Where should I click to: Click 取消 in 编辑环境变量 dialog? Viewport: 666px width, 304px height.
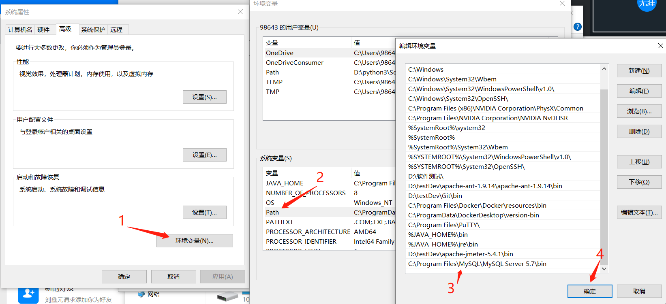[639, 291]
